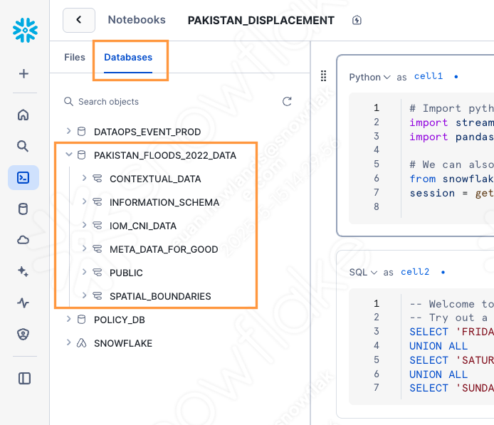Expand the PUBLIC schema
This screenshot has height=425, width=494.
84,272
